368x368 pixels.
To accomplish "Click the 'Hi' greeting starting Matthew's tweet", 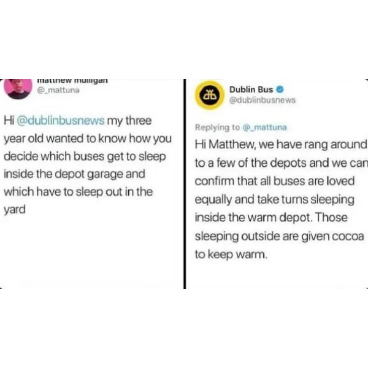I will pyautogui.click(x=9, y=121).
